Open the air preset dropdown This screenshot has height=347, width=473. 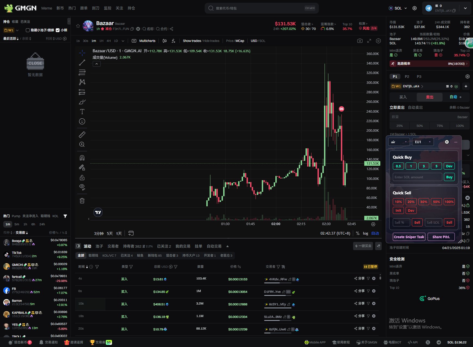pyautogui.click(x=399, y=142)
